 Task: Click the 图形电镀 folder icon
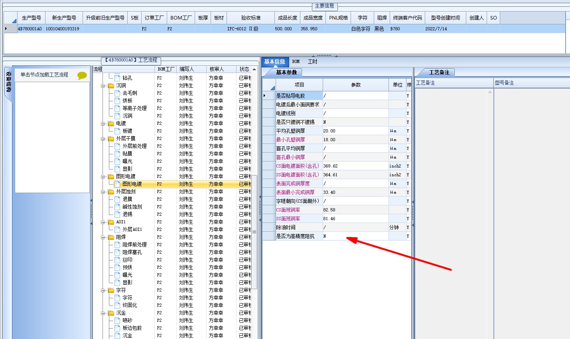[x=111, y=176]
